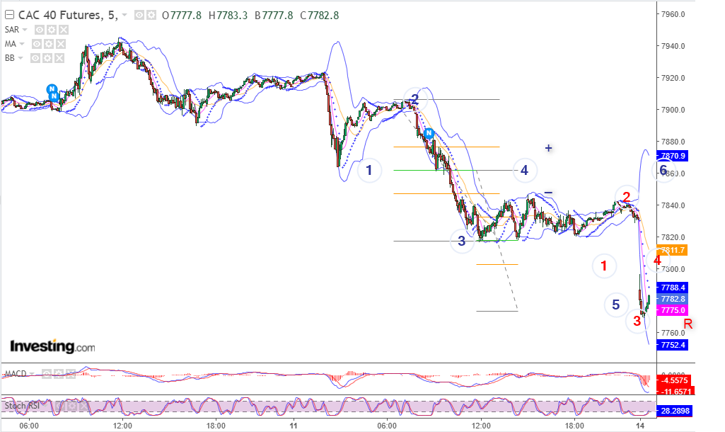Screen dimensions: 725x432
Task: Click the 7782.8 last price tag
Action: tap(673, 299)
